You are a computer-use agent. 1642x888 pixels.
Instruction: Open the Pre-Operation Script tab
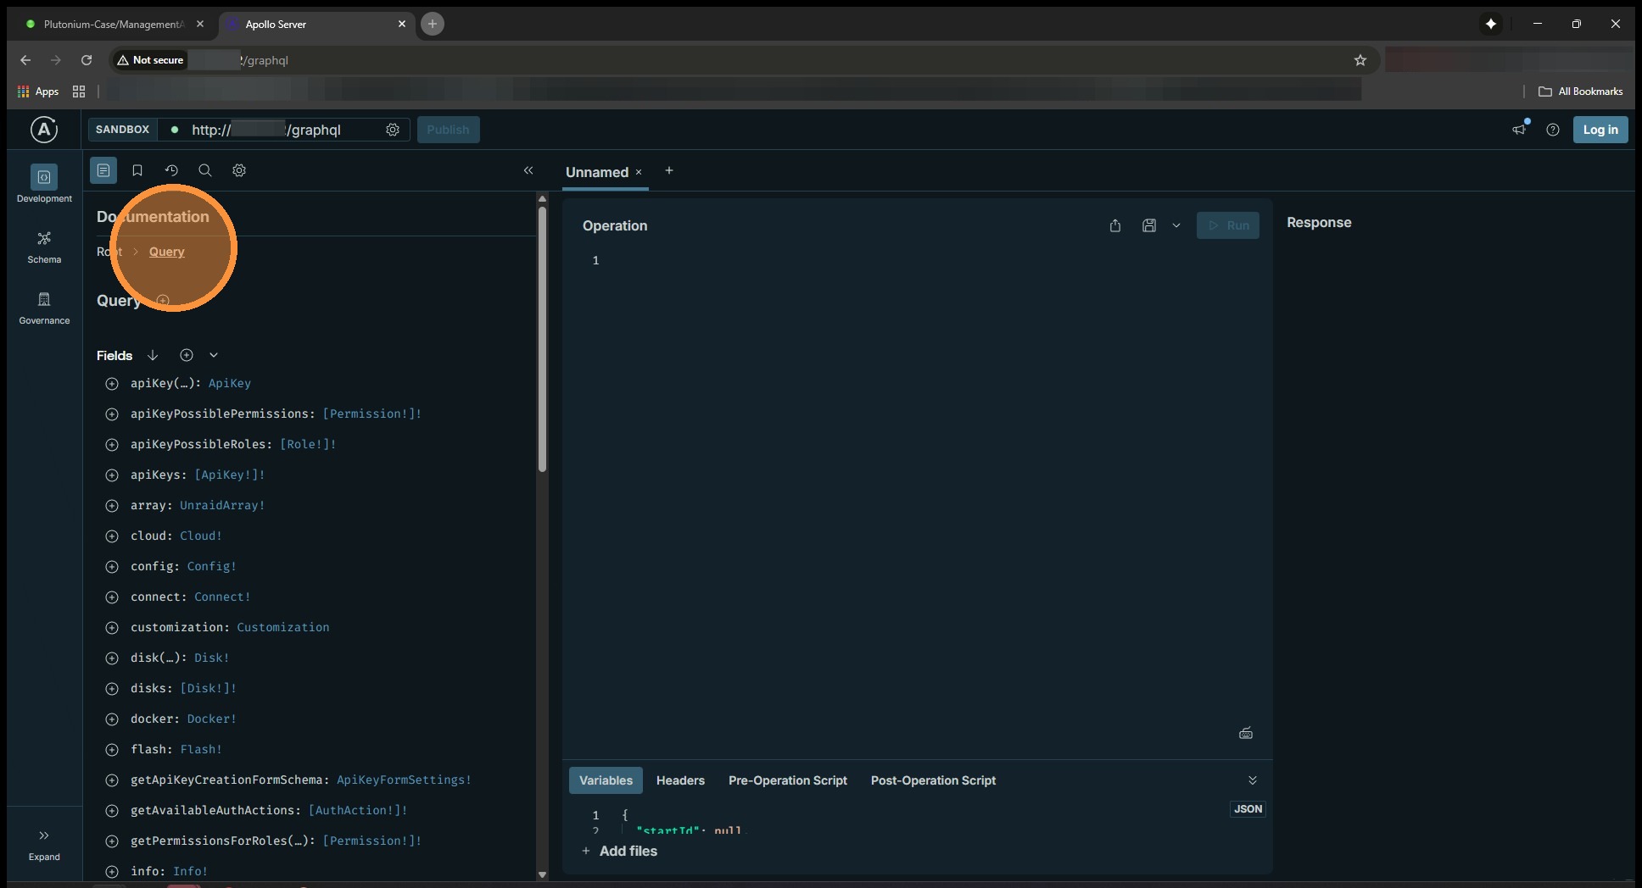tap(787, 780)
